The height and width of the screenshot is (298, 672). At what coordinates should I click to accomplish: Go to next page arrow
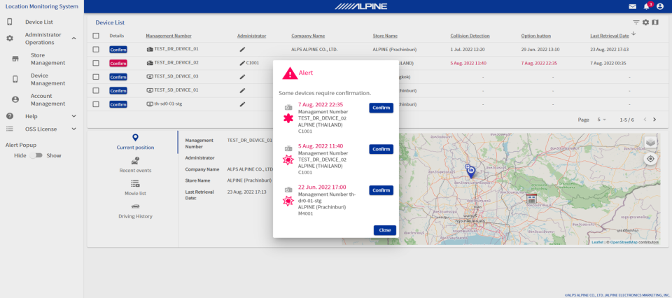pos(654,120)
